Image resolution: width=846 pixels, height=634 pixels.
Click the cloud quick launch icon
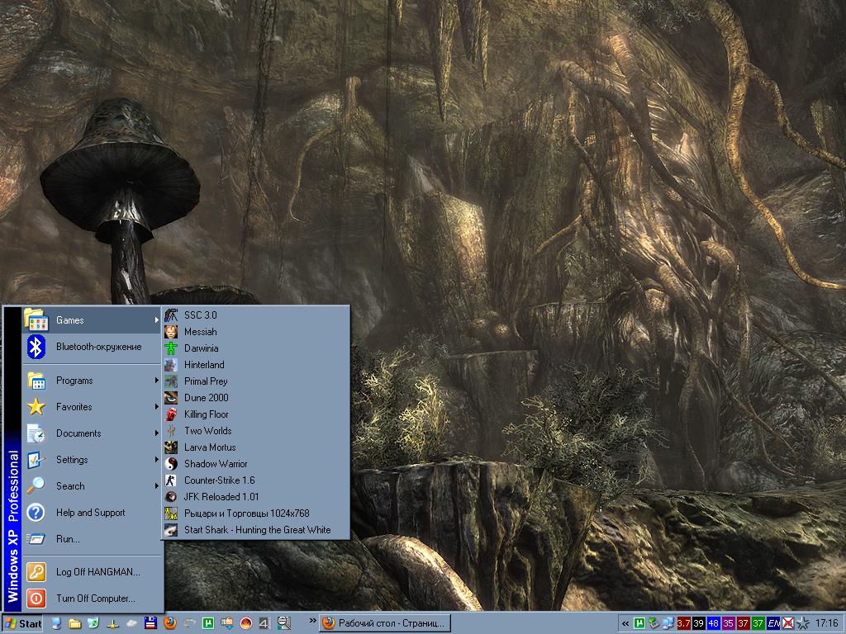pyautogui.click(x=131, y=624)
